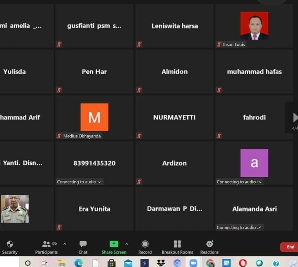Expand the Share Screen options arrow
Viewport: 298px width, 267px height.
[x=127, y=244]
